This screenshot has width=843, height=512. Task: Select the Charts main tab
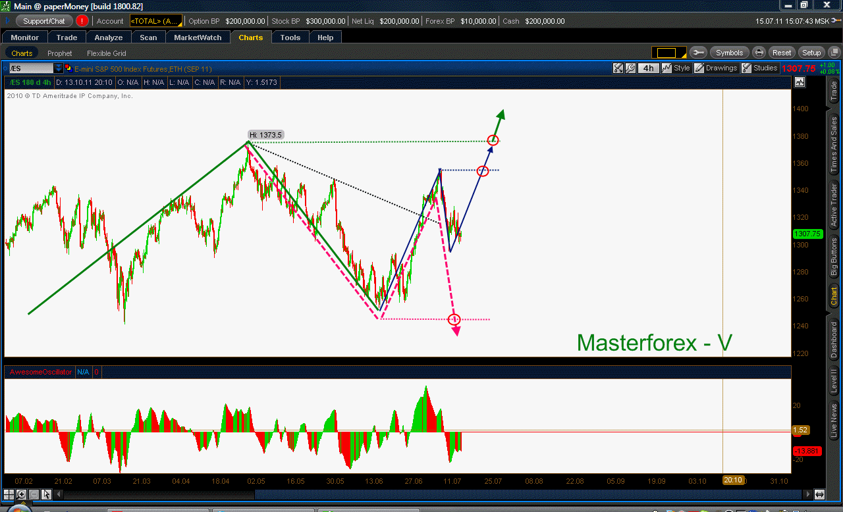(x=251, y=38)
